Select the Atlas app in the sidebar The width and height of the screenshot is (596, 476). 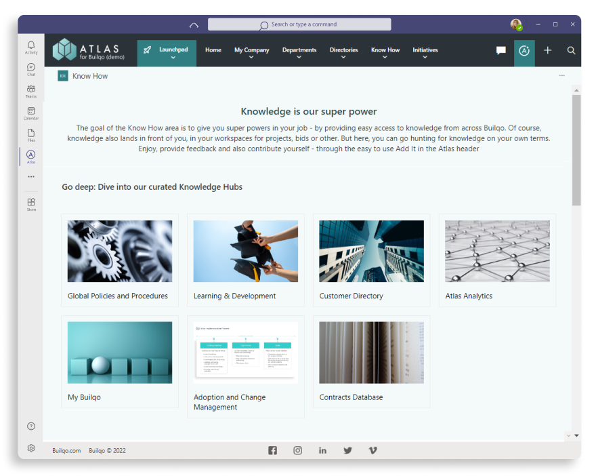coord(30,155)
